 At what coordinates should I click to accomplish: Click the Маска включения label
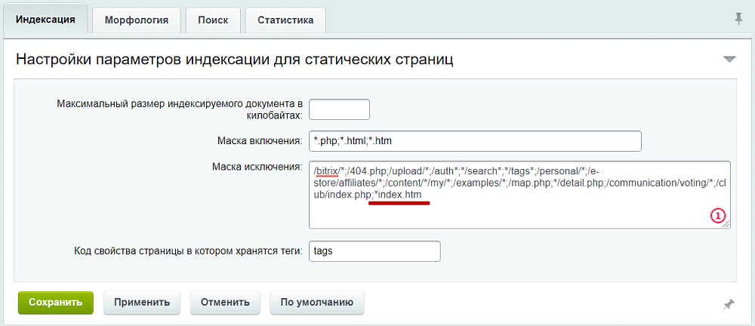pos(259,141)
